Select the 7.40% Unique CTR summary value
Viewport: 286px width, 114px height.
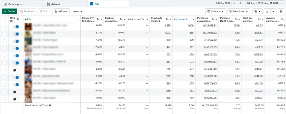click(99, 105)
